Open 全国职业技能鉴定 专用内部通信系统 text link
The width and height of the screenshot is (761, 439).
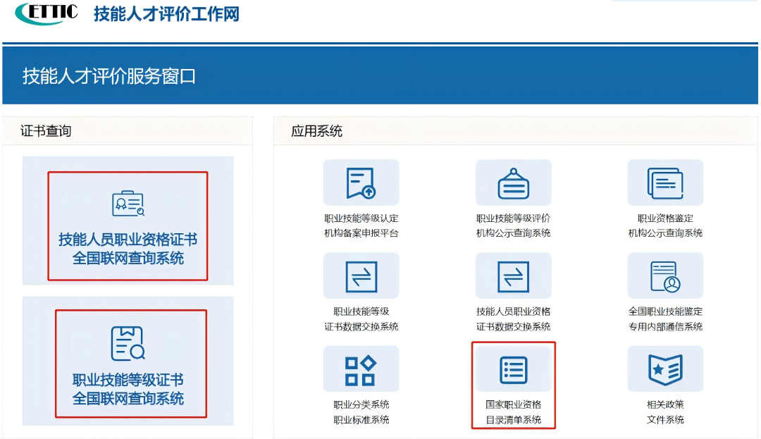click(x=665, y=319)
